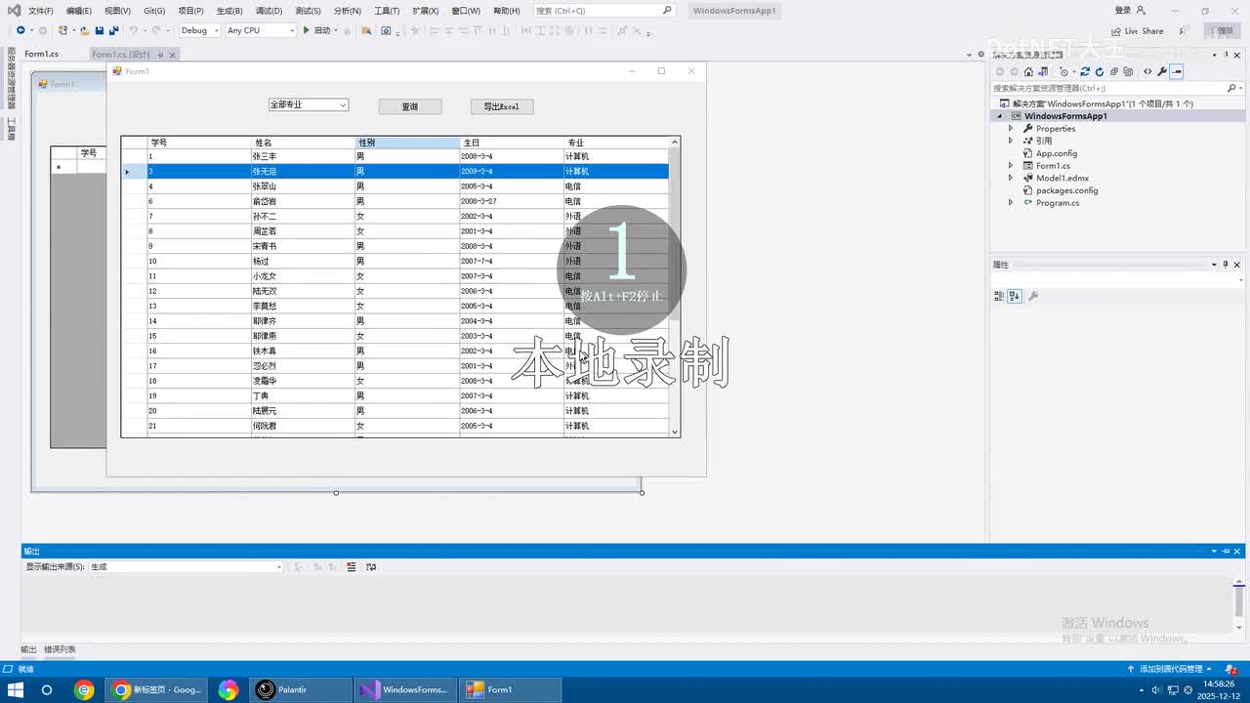Pin toggle for the Properties panel
This screenshot has height=703, width=1250.
coord(1227,265)
